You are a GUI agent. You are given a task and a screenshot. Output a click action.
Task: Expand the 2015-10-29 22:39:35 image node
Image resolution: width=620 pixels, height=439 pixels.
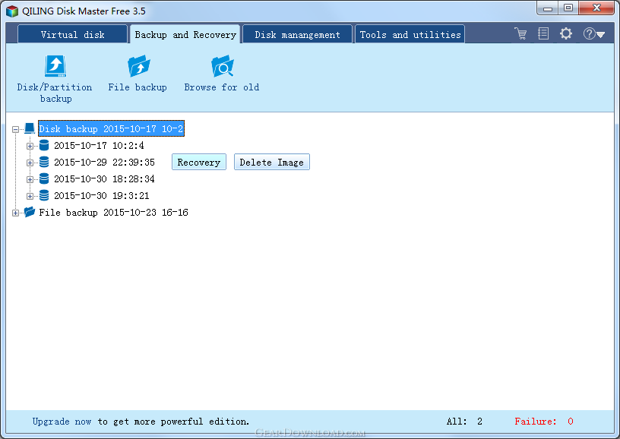click(30, 163)
